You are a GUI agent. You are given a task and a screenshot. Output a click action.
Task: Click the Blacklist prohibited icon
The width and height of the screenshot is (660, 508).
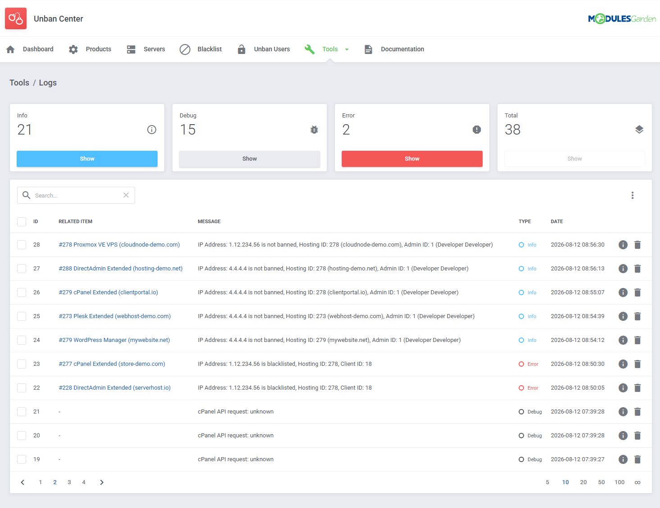click(185, 49)
